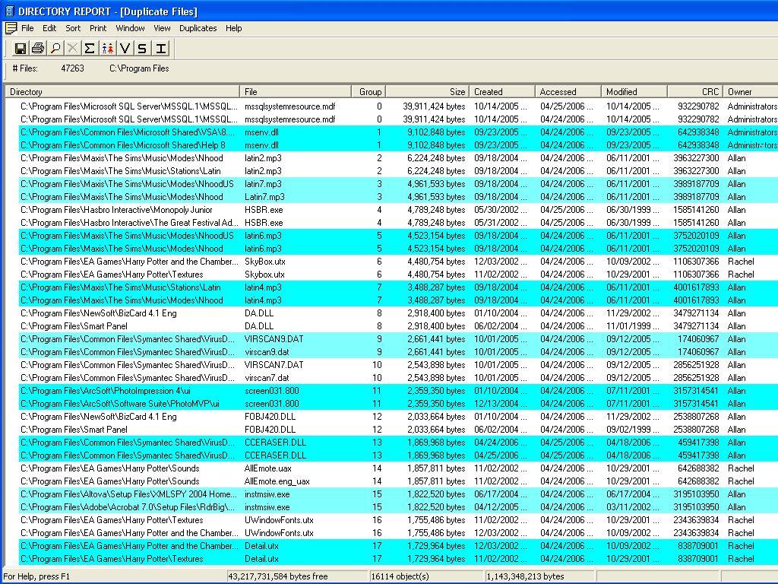Select the Skybox.utx row in Harry Potter\Textures
The width and height of the screenshot is (778, 584).
398,274
